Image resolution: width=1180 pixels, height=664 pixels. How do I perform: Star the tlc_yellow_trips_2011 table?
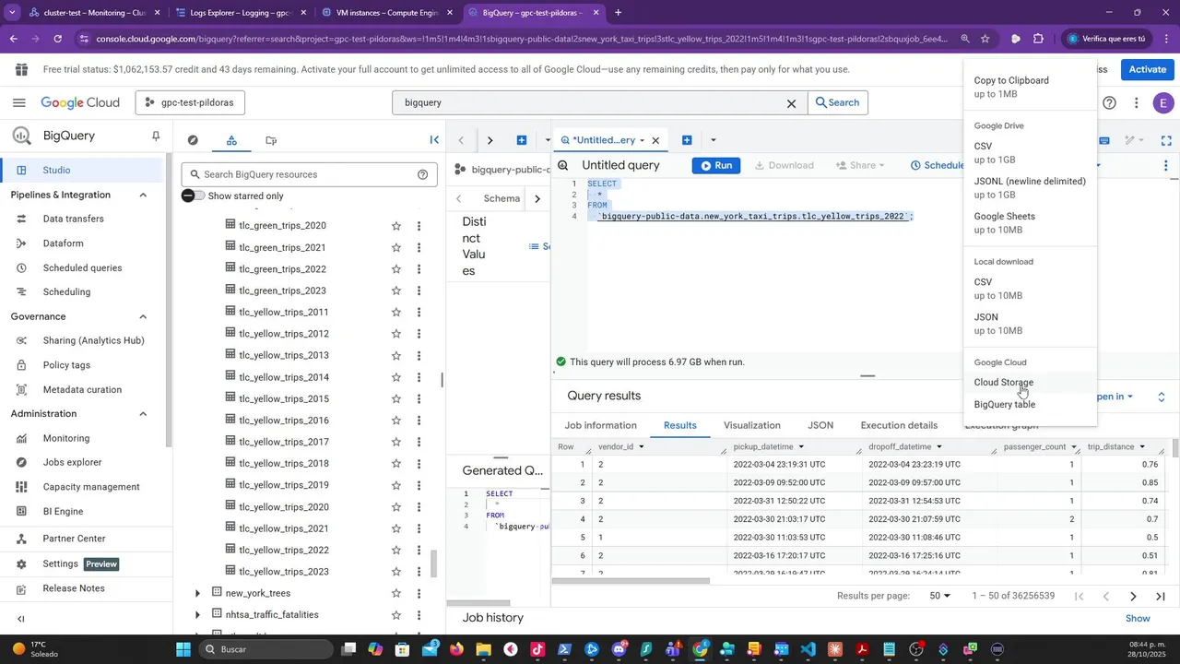coord(396,313)
